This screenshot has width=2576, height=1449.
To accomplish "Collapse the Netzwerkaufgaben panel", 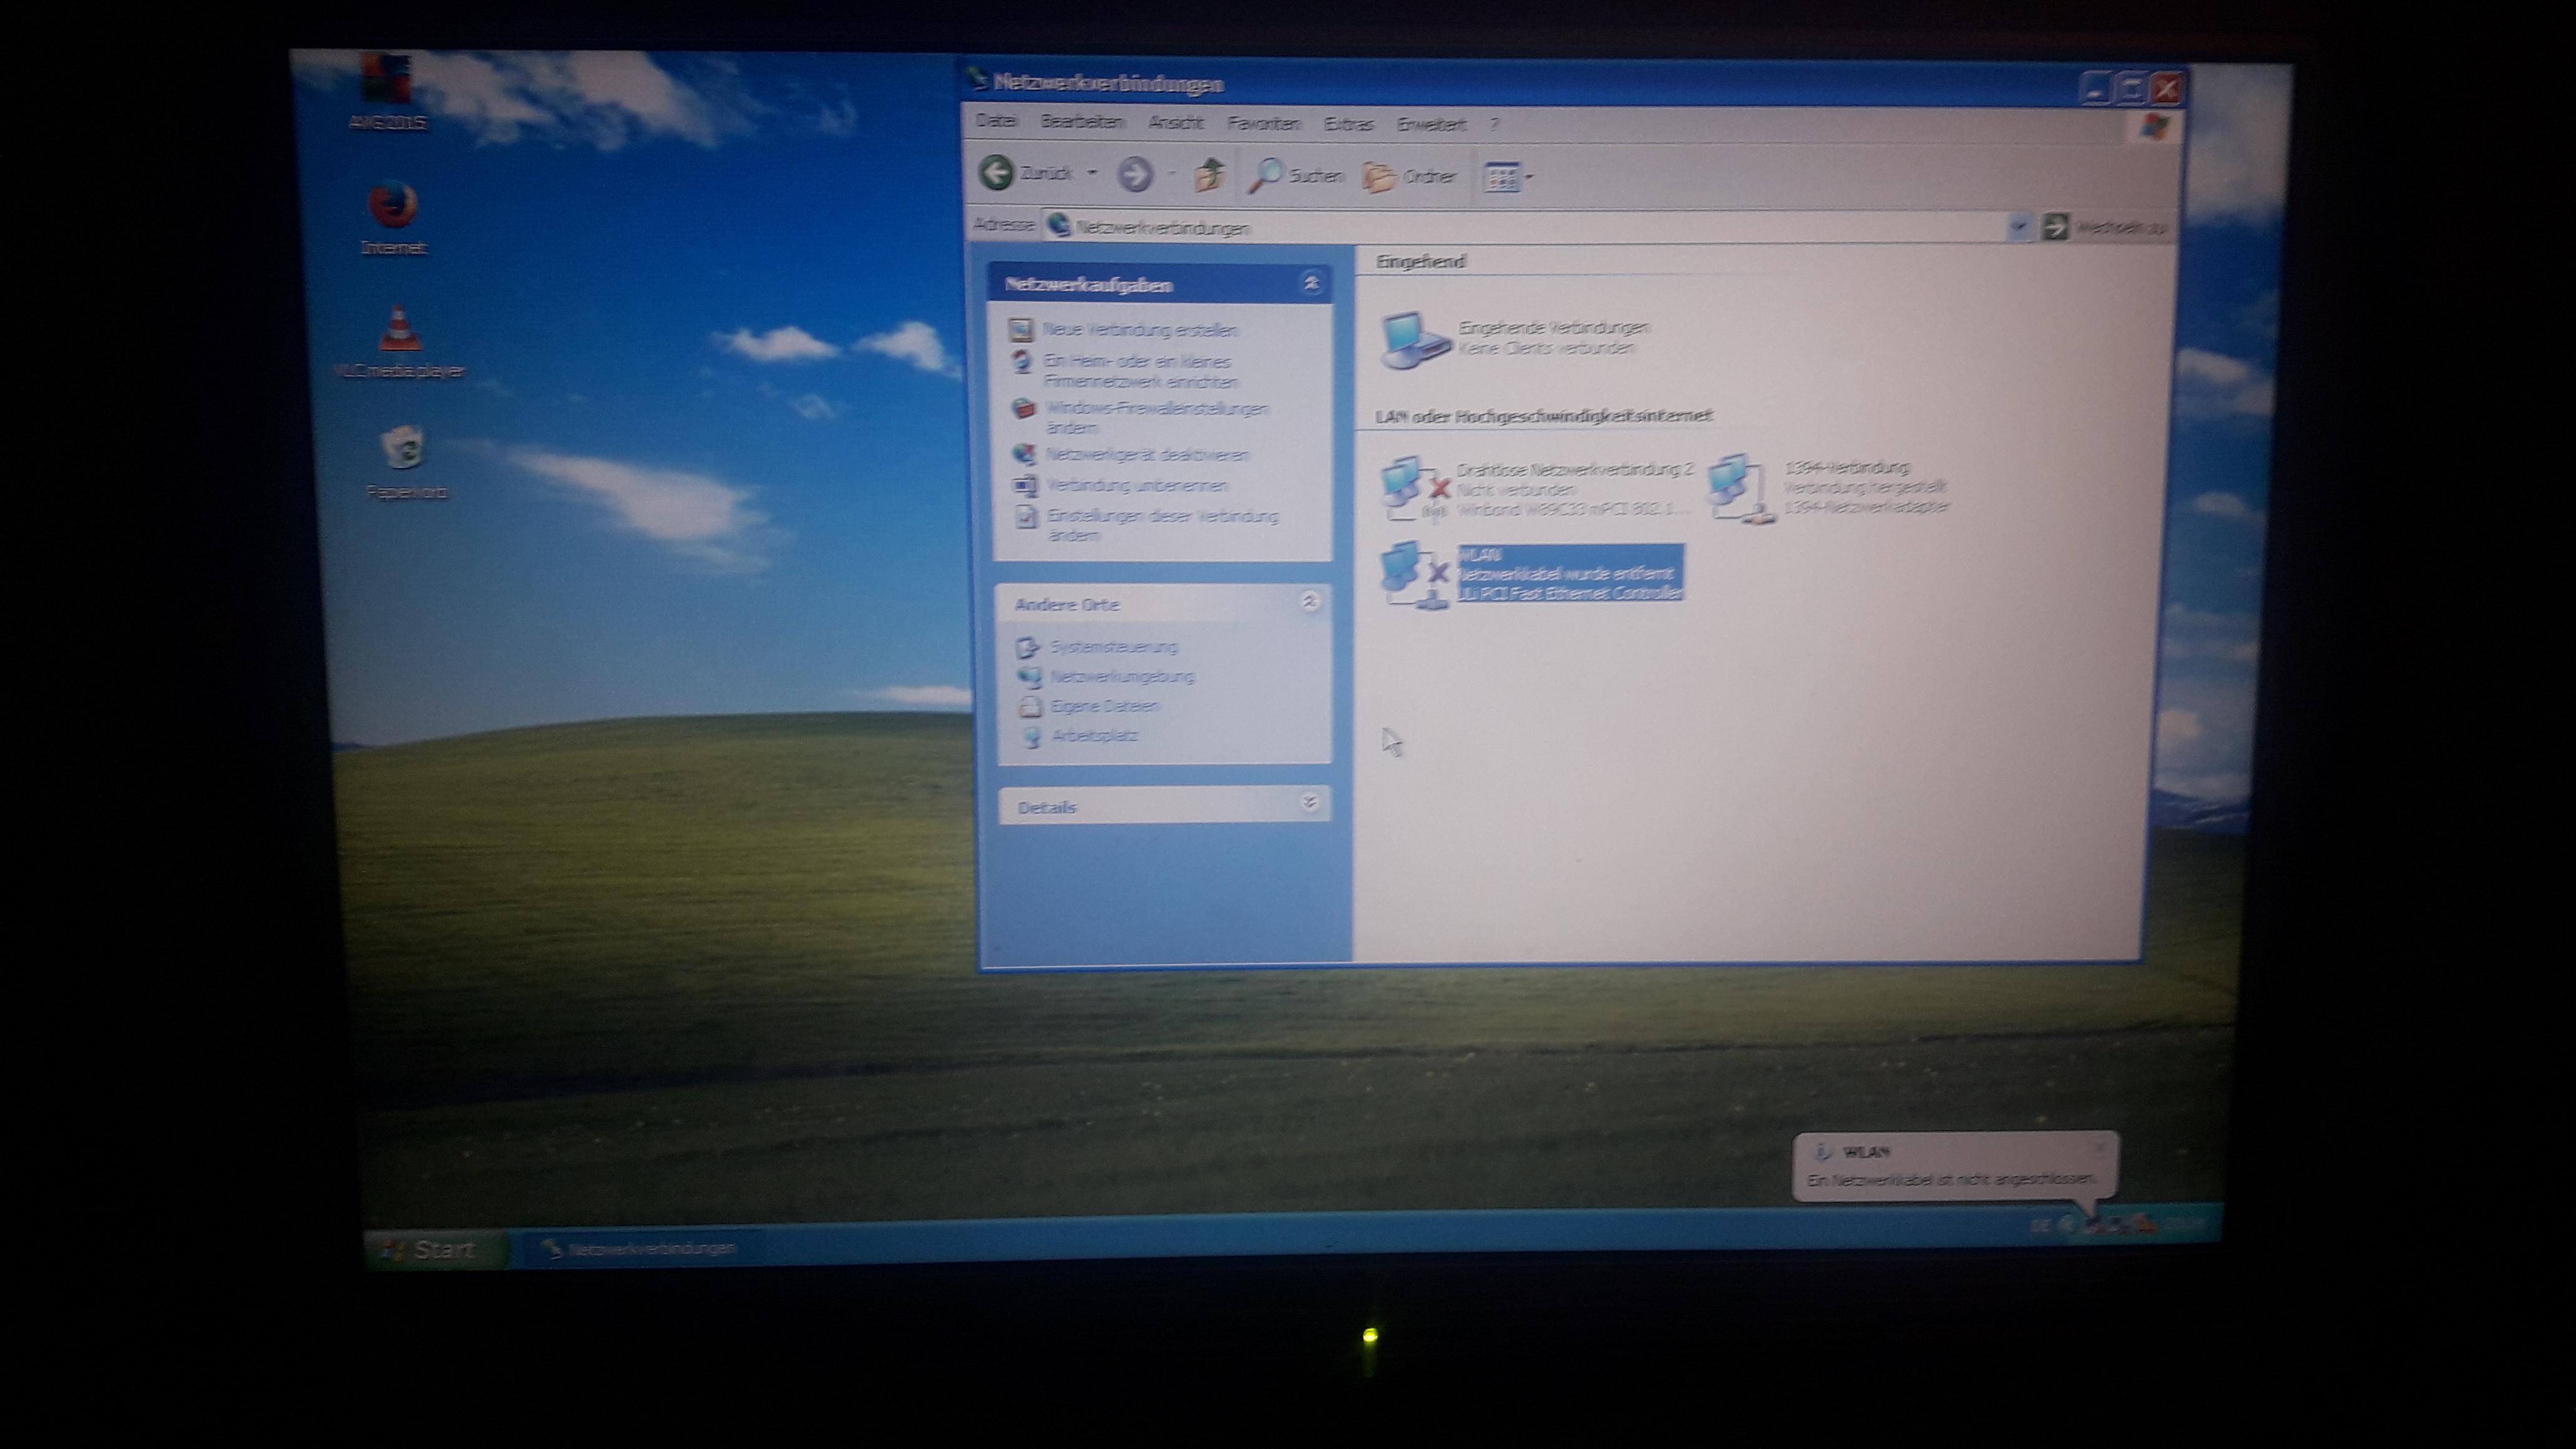I will [1310, 283].
